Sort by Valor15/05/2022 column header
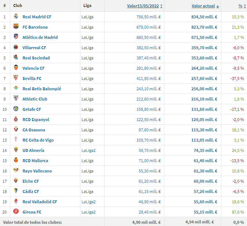This screenshot has width=247, height=226. click(143, 6)
